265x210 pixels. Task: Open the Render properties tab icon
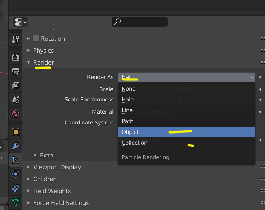pyautogui.click(x=16, y=57)
